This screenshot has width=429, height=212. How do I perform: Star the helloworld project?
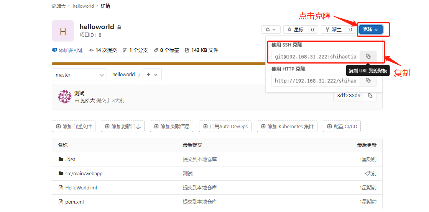click(x=295, y=29)
